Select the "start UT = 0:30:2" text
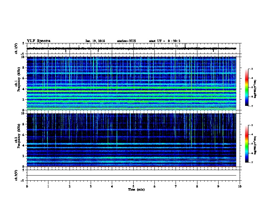270x209 pixels. (x=165, y=41)
